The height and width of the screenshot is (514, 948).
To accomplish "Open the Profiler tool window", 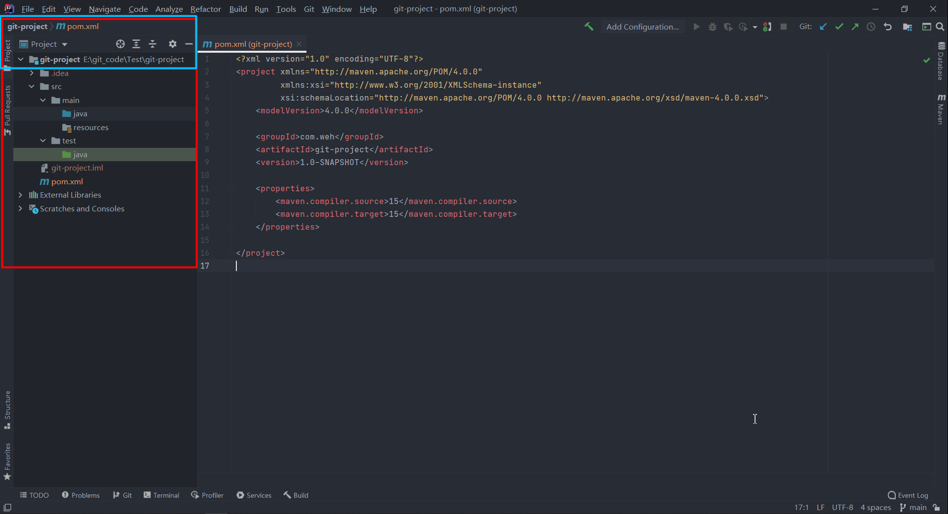I will pyautogui.click(x=207, y=495).
